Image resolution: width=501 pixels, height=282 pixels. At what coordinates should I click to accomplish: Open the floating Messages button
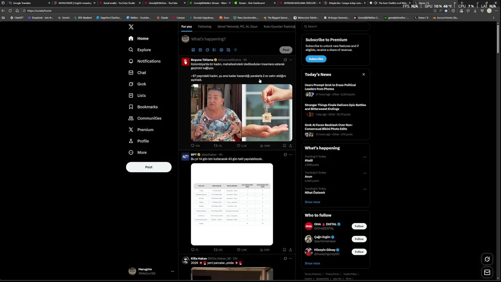tap(487, 273)
